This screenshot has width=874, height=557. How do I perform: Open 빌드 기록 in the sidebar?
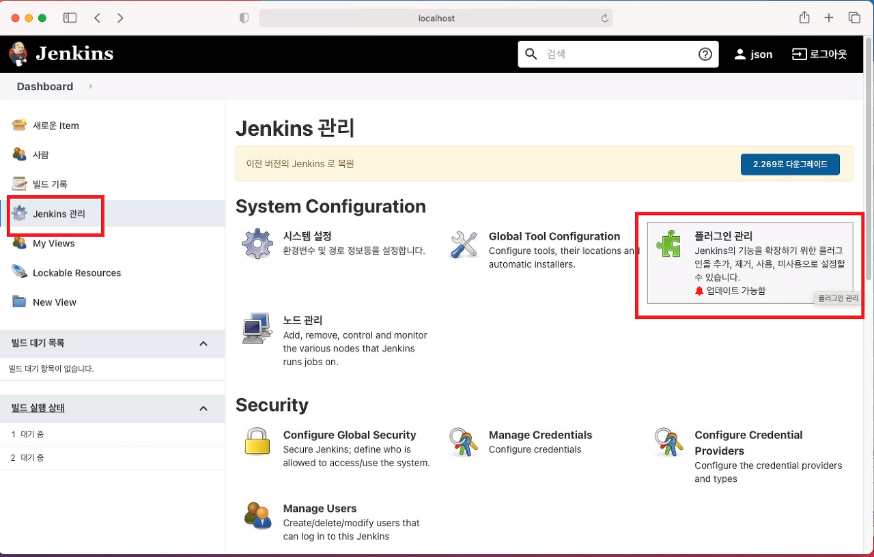[50, 184]
